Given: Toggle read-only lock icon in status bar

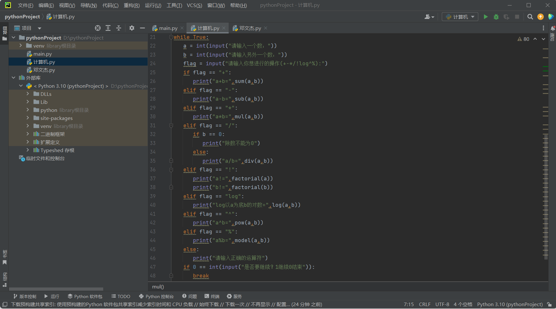Looking at the screenshot, I should [x=550, y=304].
